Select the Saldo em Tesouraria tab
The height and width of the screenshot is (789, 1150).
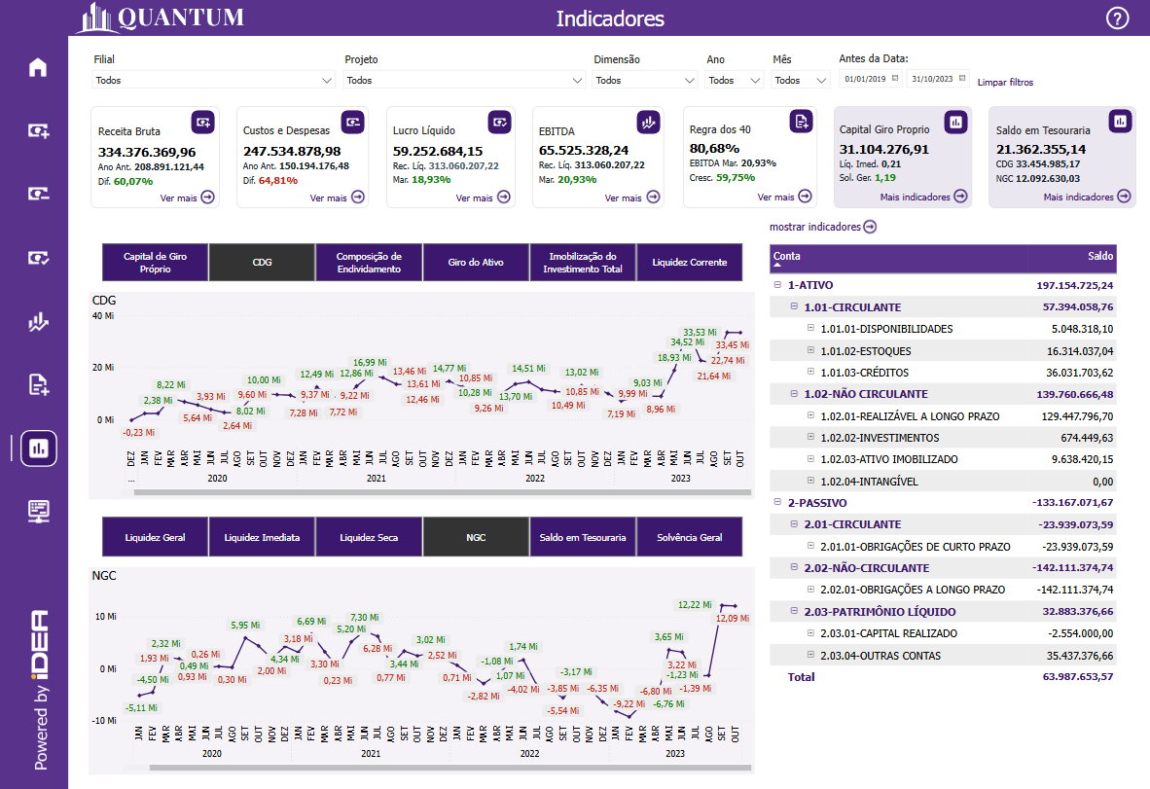click(582, 537)
